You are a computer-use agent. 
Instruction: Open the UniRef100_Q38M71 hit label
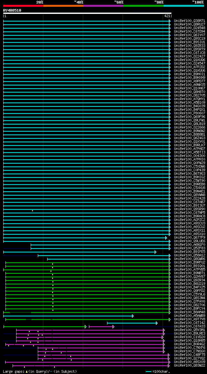pos(190,21)
